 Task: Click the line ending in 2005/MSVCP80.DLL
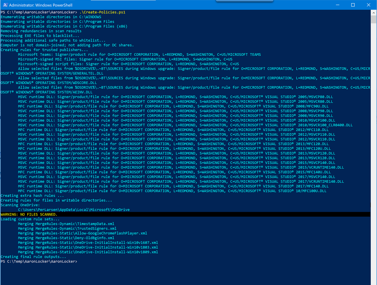point(175,97)
